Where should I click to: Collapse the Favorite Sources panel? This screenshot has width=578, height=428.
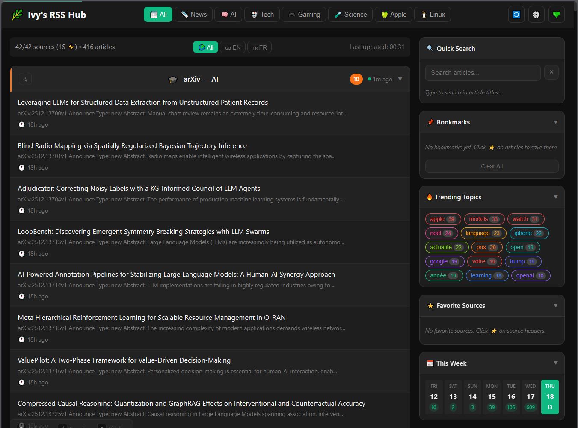click(556, 306)
